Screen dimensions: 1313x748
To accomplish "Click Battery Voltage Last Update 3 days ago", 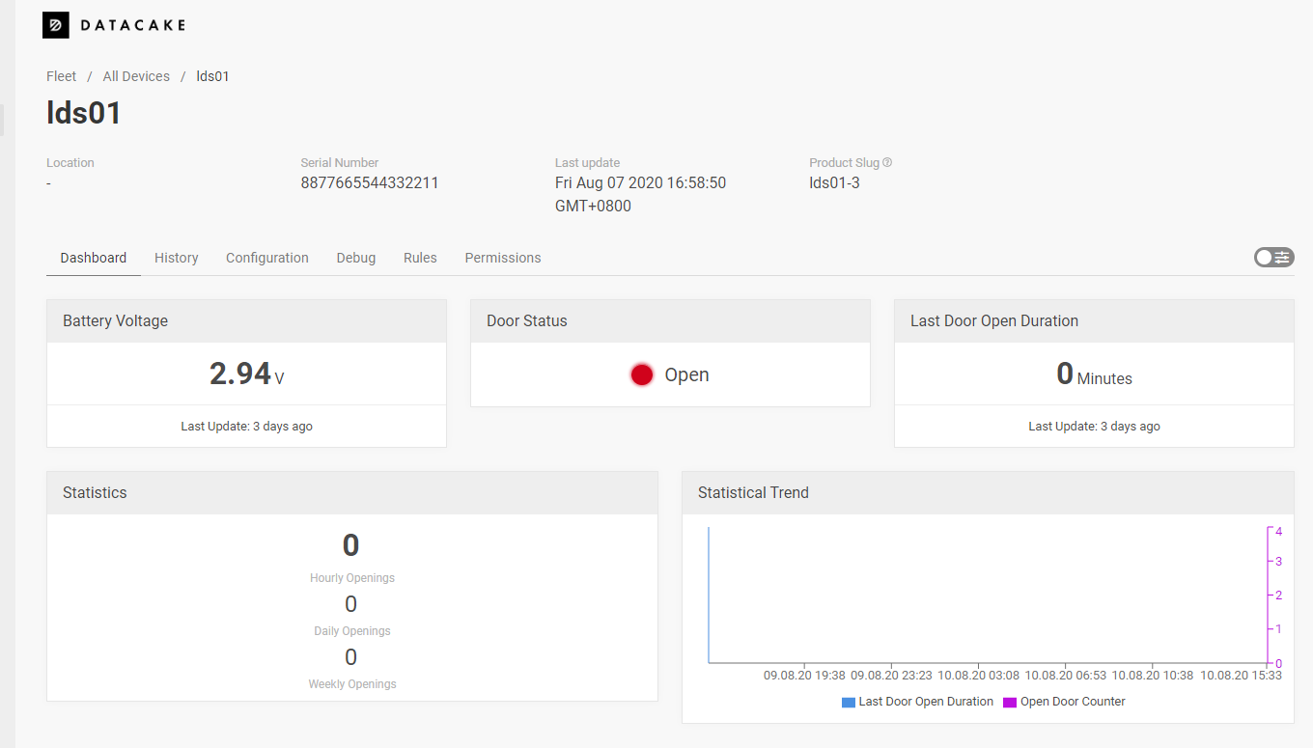I will click(x=246, y=426).
